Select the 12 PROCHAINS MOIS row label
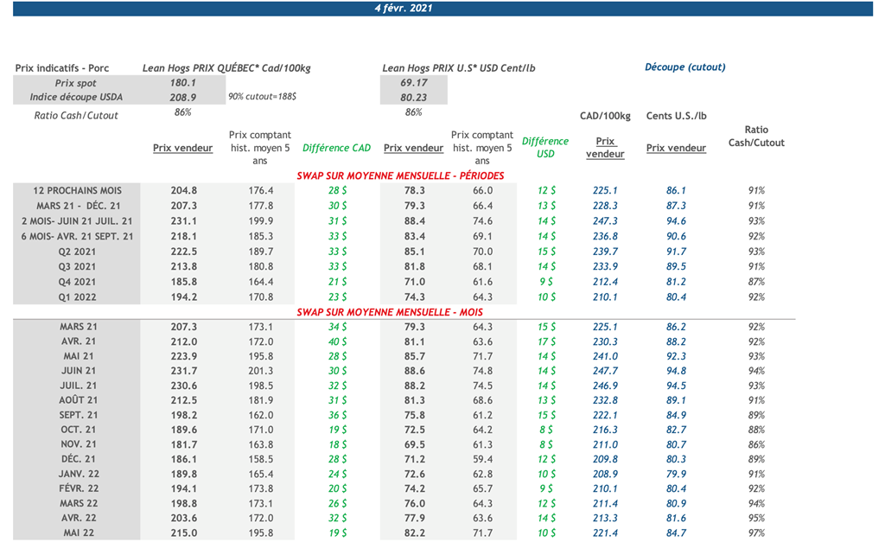Viewport: 885px width, 542px height. click(x=78, y=191)
